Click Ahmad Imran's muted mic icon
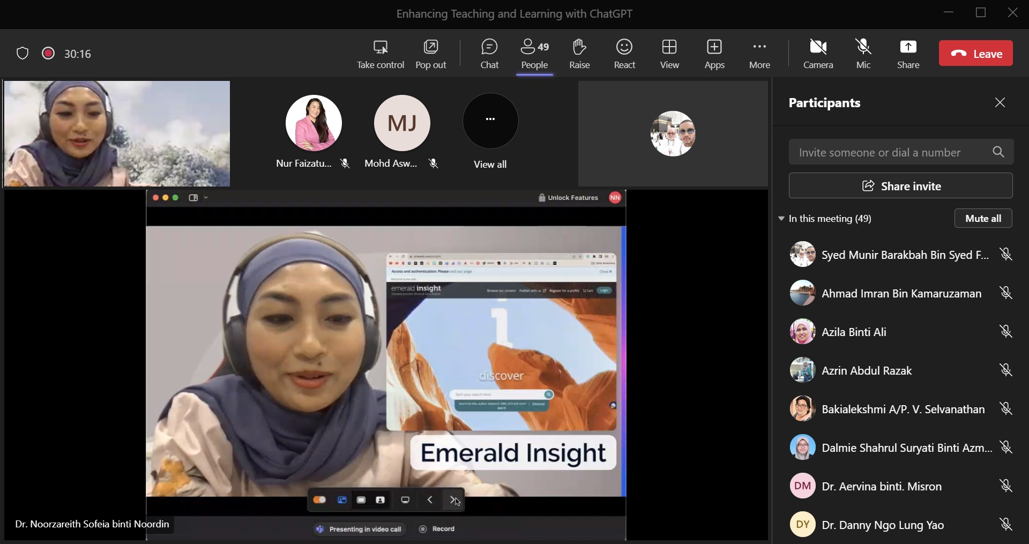 pos(1006,293)
